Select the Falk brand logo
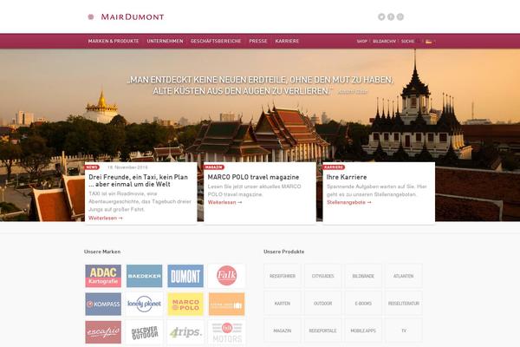The height and width of the screenshot is (347, 520). click(x=226, y=276)
